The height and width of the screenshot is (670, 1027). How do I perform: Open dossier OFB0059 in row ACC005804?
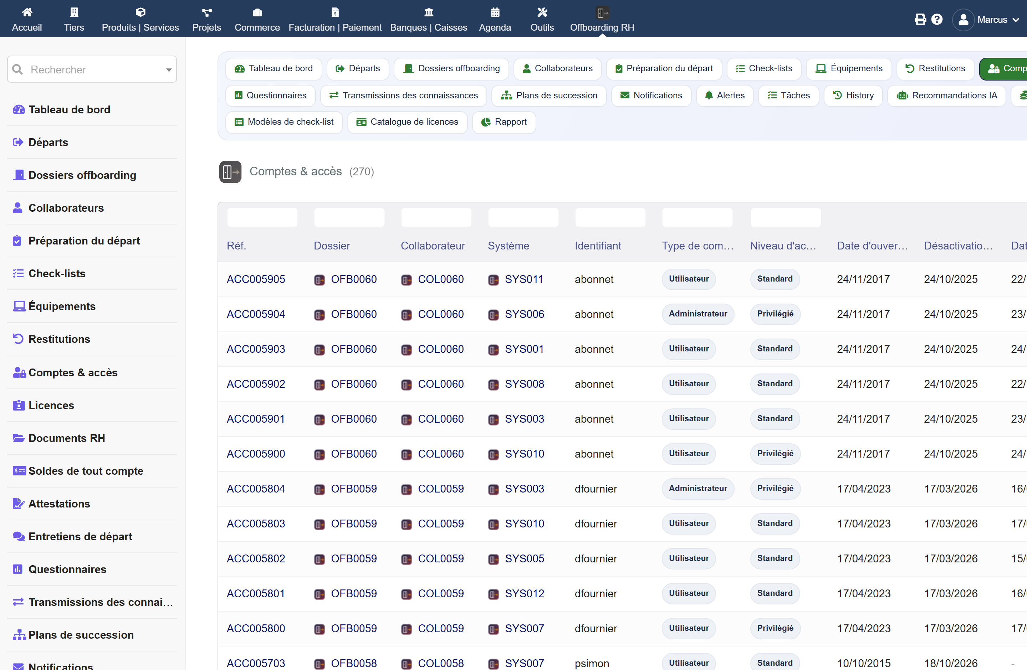point(353,489)
